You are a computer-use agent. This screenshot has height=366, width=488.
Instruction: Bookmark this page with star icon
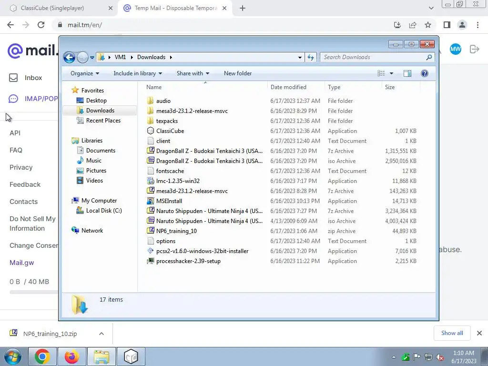coord(428,25)
